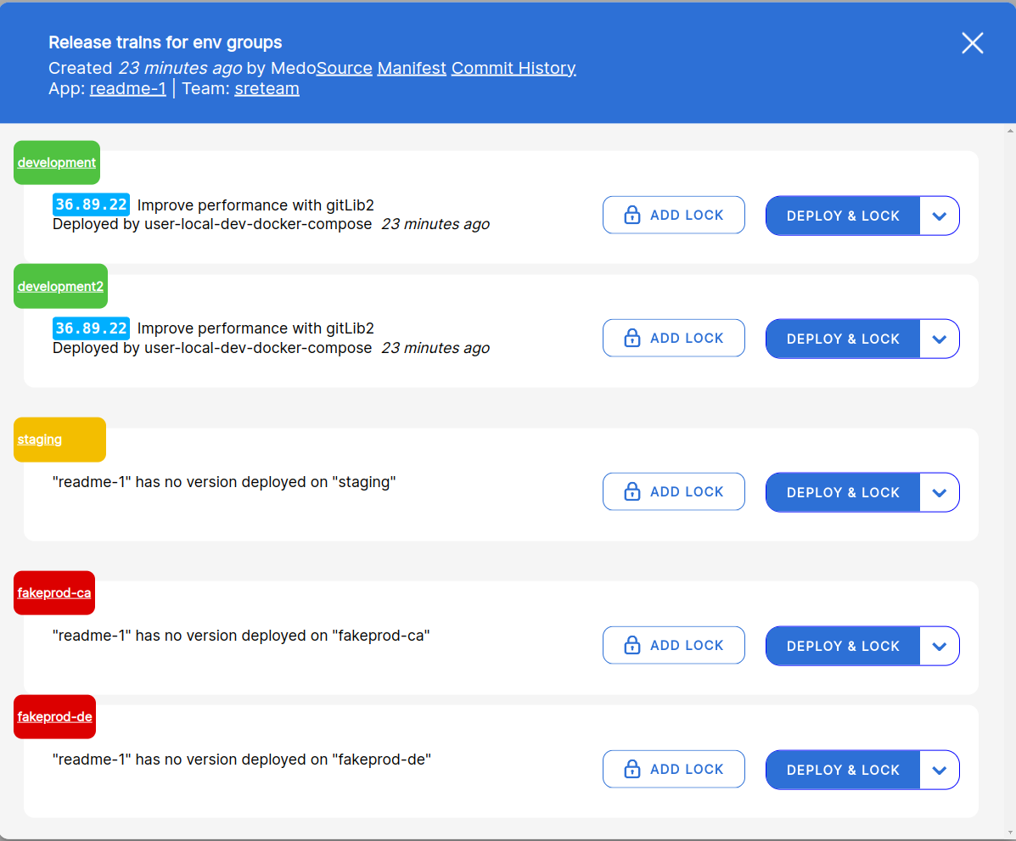Click lock icon in fakeprod-de Add Lock
Viewport: 1016px width, 841px height.
click(x=631, y=769)
